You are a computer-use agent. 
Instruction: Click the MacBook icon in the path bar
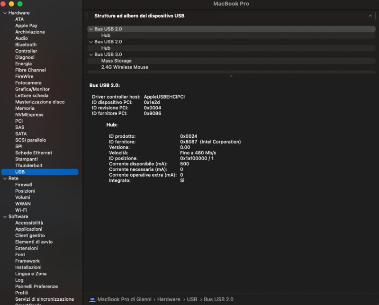click(92, 299)
